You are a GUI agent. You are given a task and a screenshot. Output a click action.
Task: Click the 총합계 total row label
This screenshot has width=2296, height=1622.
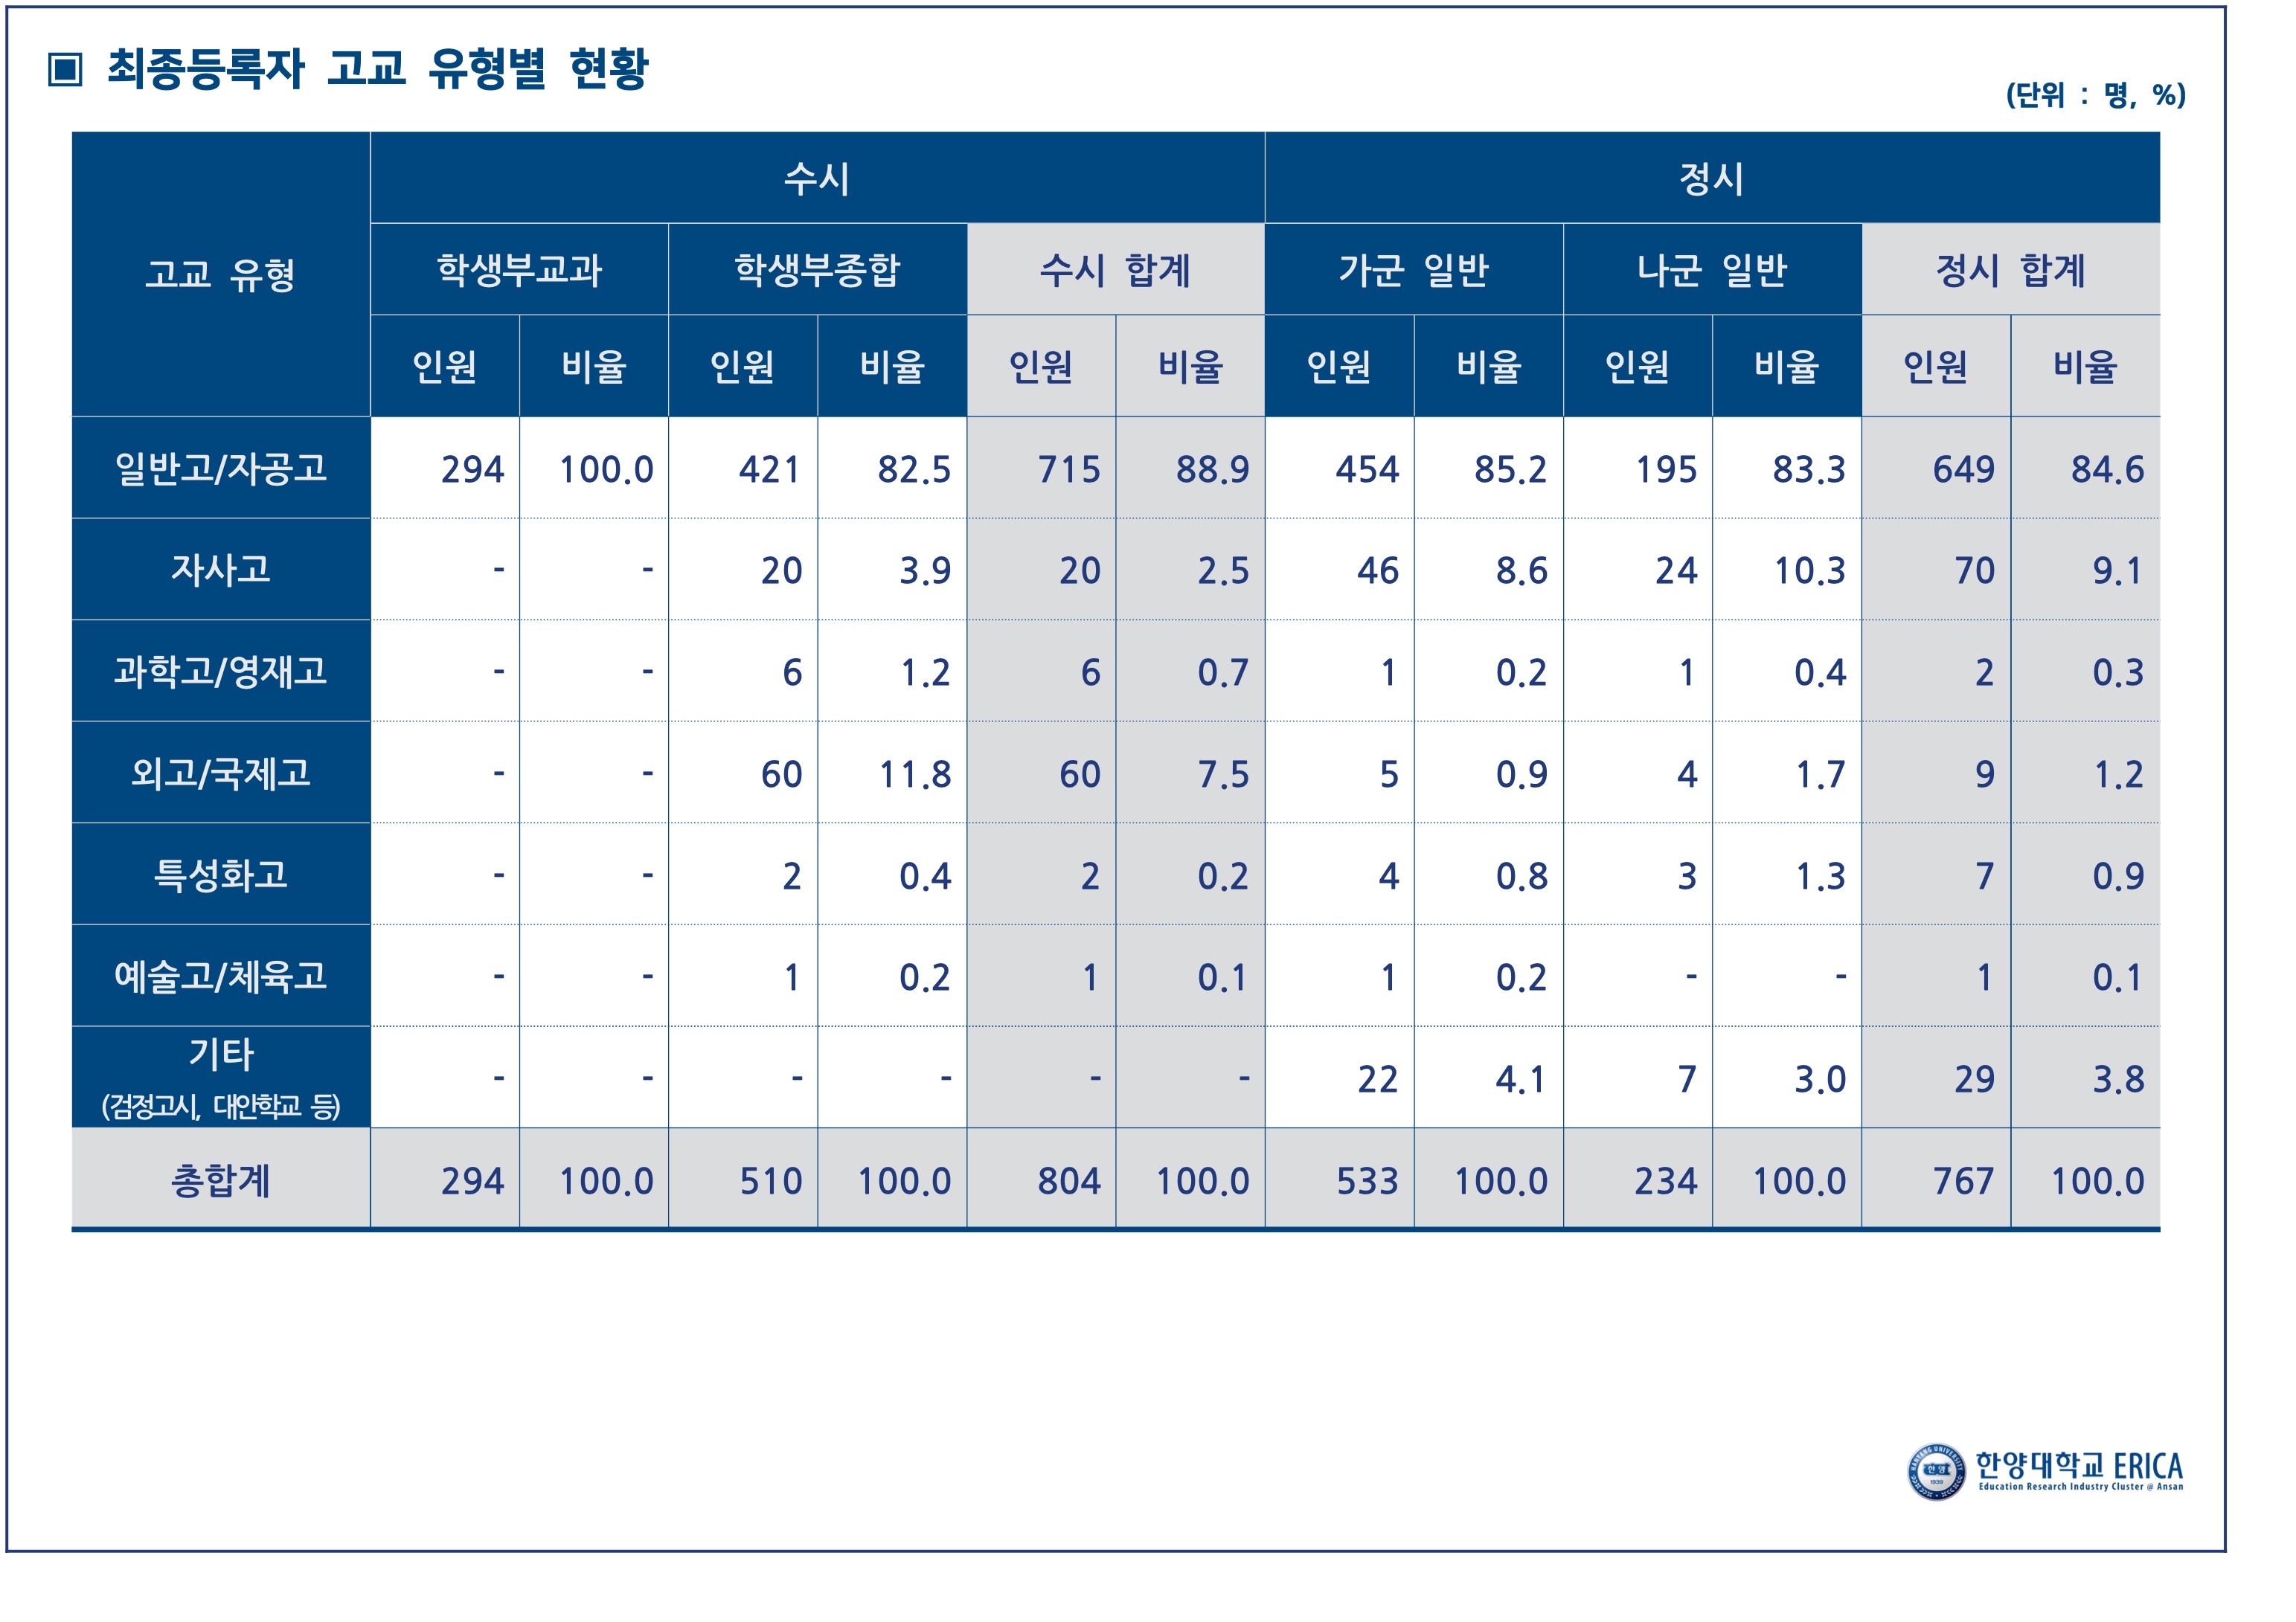pos(220,1180)
